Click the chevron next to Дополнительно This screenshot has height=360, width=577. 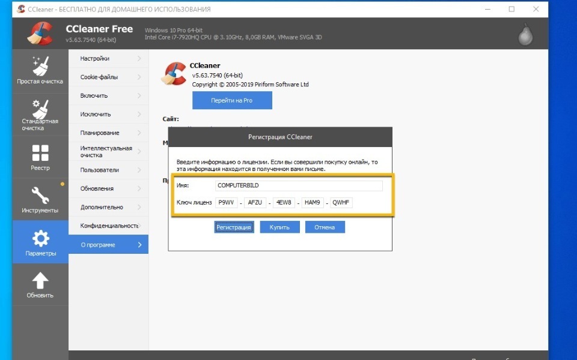[x=139, y=207]
